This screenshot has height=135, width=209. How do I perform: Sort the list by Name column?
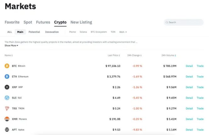(x=8, y=55)
